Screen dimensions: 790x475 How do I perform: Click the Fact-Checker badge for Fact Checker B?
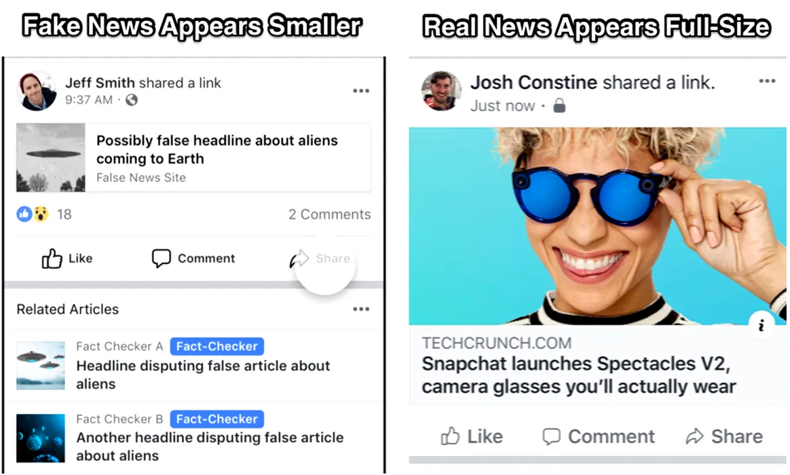[x=217, y=419]
